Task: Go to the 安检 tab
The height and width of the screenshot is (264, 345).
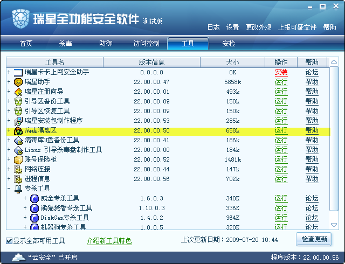Action: (x=229, y=43)
